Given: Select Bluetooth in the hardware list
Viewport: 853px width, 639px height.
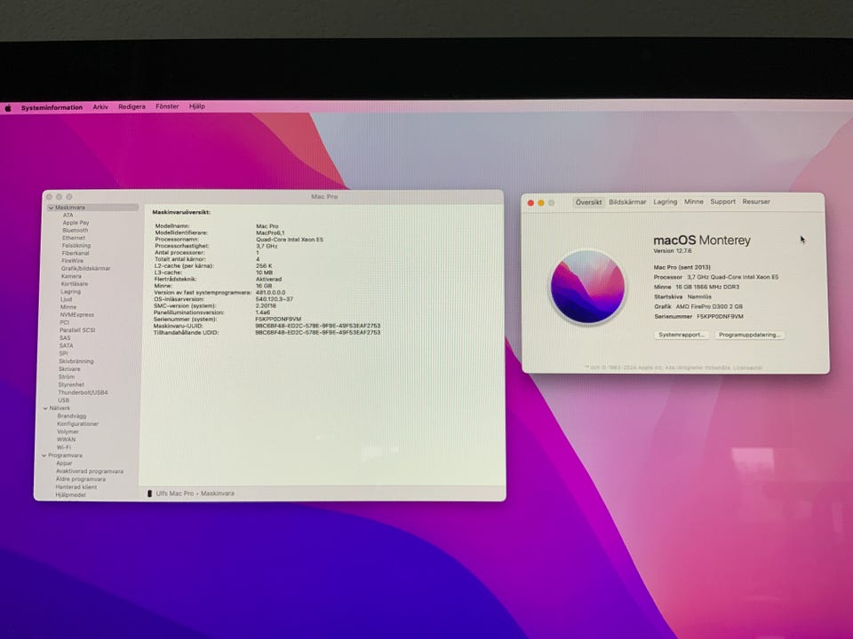Looking at the screenshot, I should pyautogui.click(x=76, y=231).
